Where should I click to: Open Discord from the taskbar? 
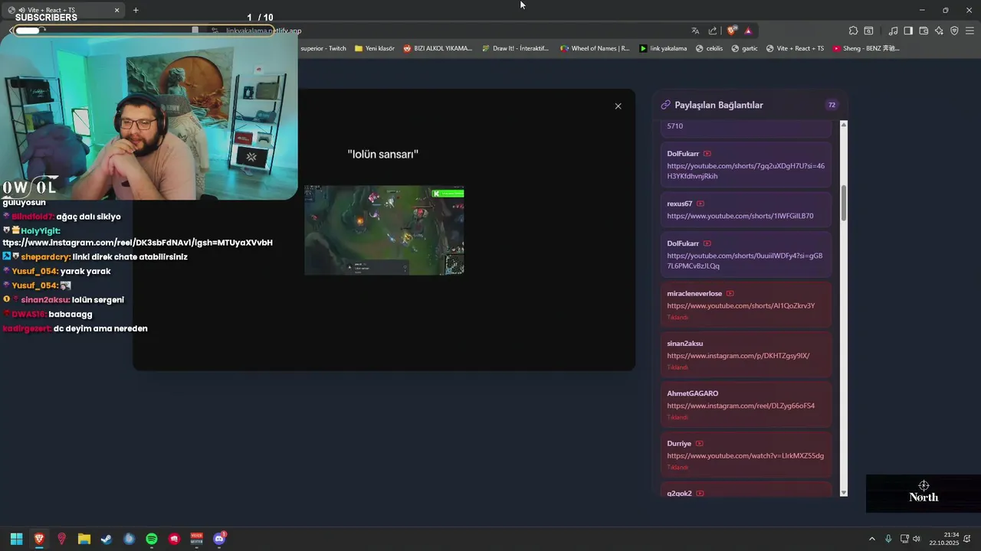click(x=220, y=539)
